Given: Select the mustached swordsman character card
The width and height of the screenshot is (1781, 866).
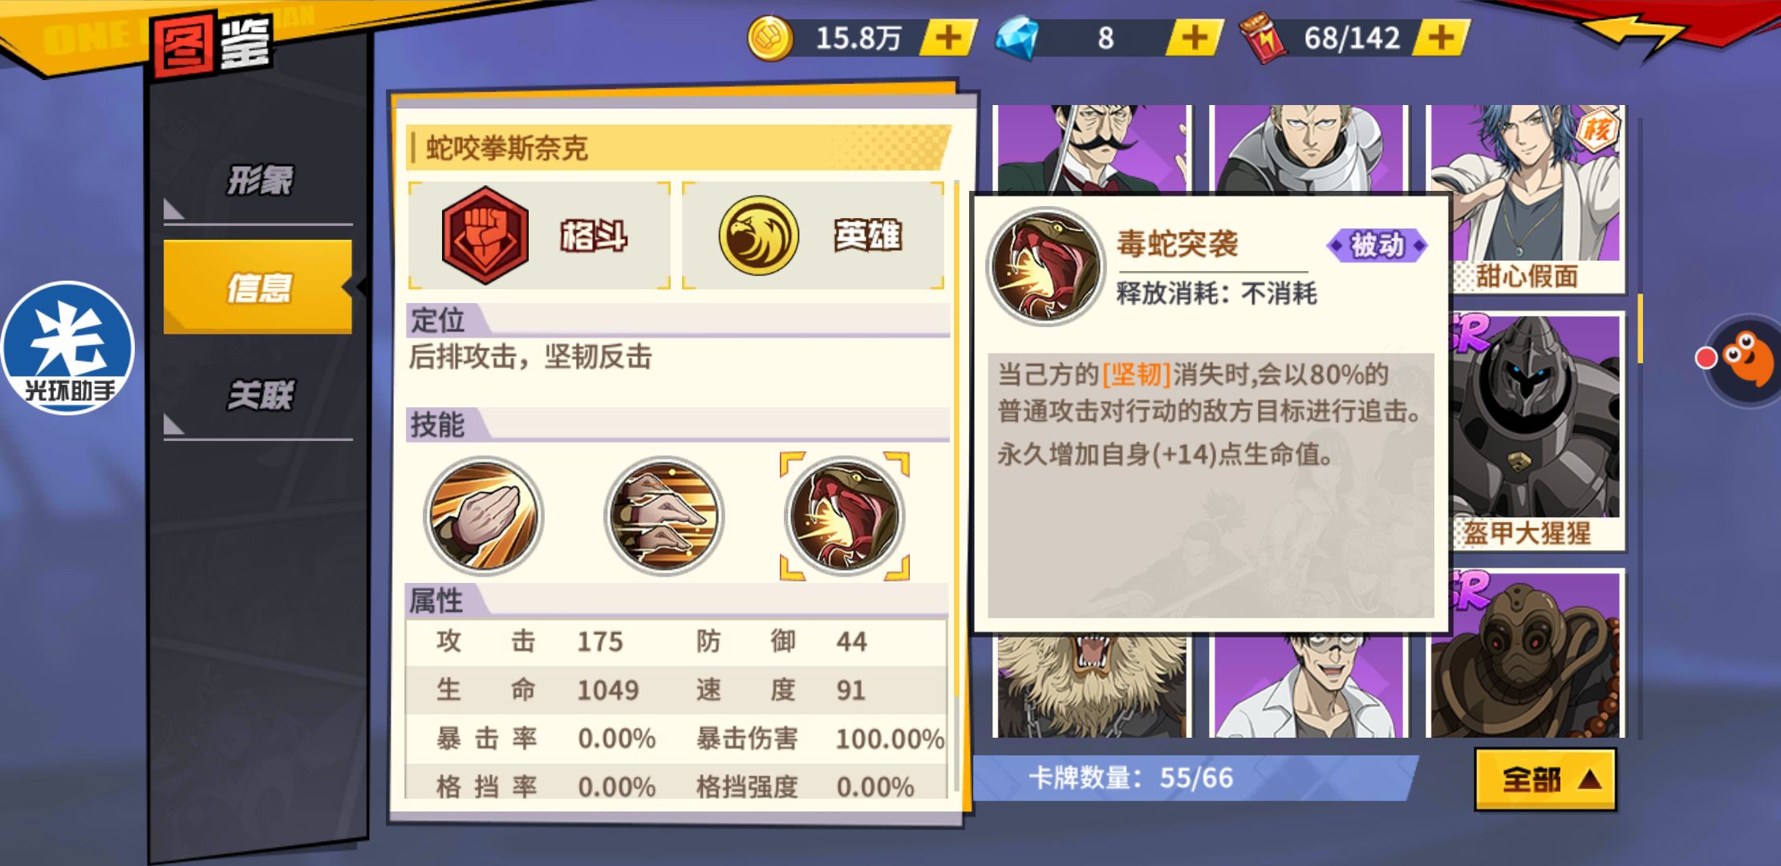Looking at the screenshot, I should (x=1092, y=149).
